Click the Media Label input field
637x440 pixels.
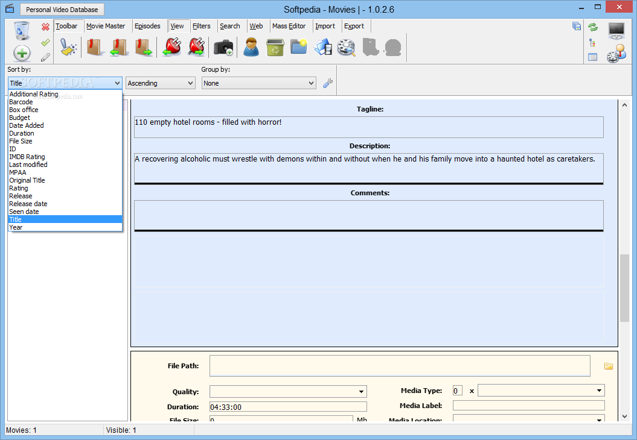point(528,406)
